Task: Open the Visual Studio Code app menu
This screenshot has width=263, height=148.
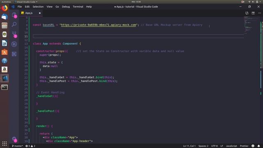Action: click(x=26, y=2)
